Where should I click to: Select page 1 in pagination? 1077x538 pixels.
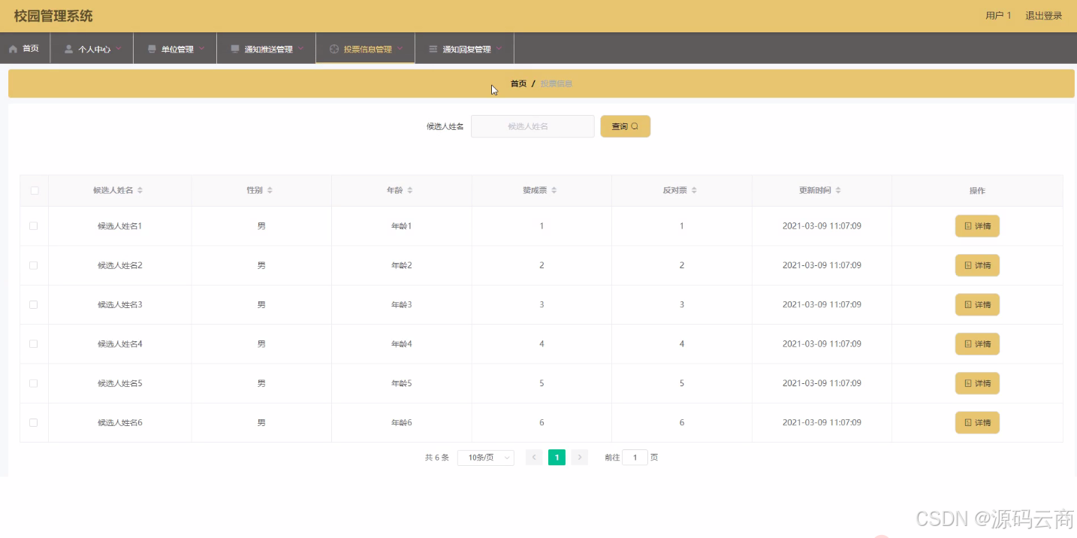pos(557,457)
